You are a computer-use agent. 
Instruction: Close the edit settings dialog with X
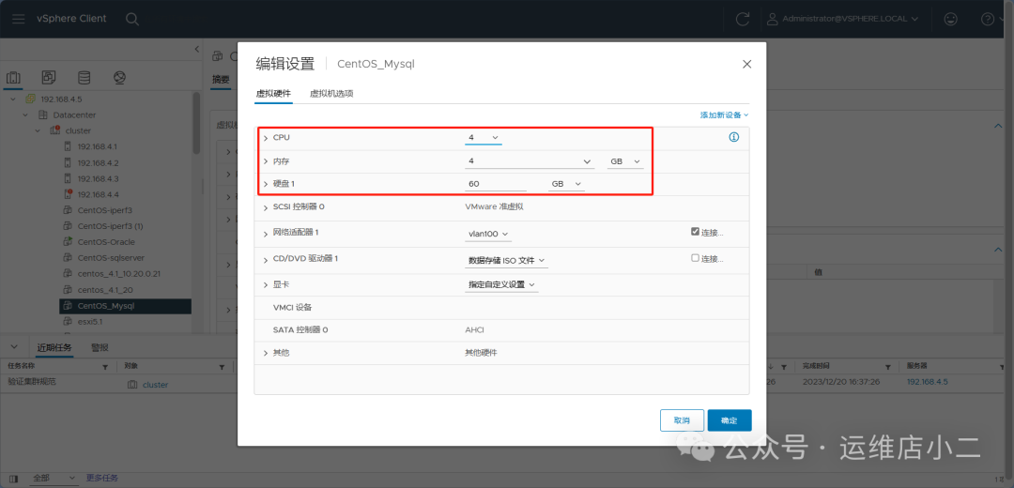point(747,64)
